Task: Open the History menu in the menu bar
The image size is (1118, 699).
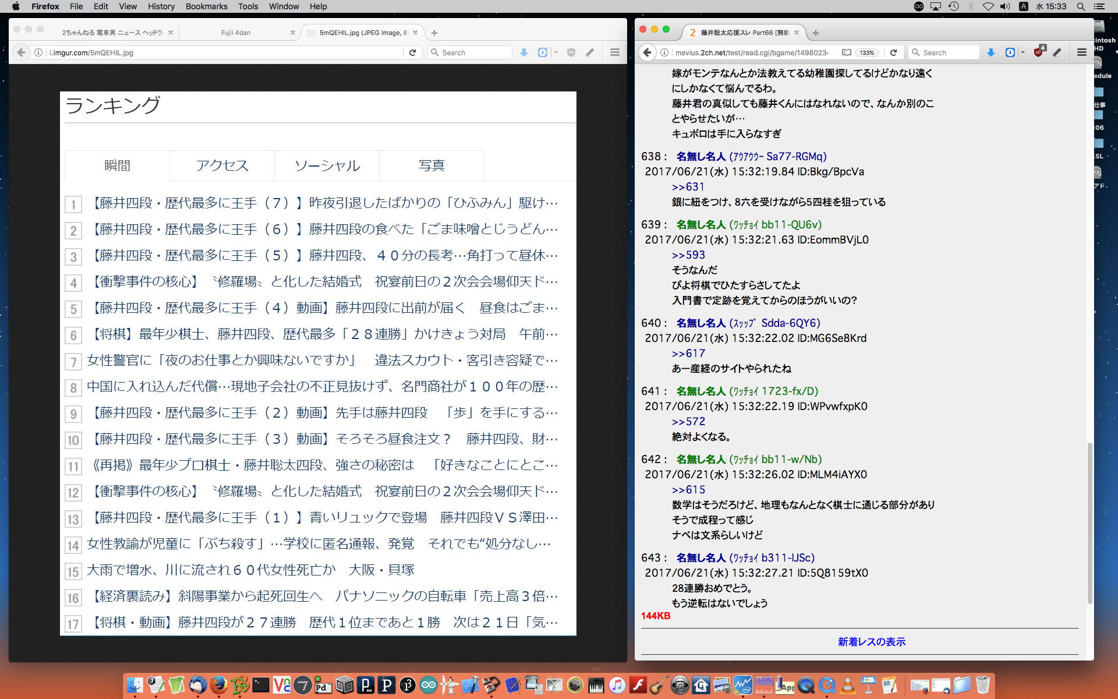Action: (x=161, y=6)
